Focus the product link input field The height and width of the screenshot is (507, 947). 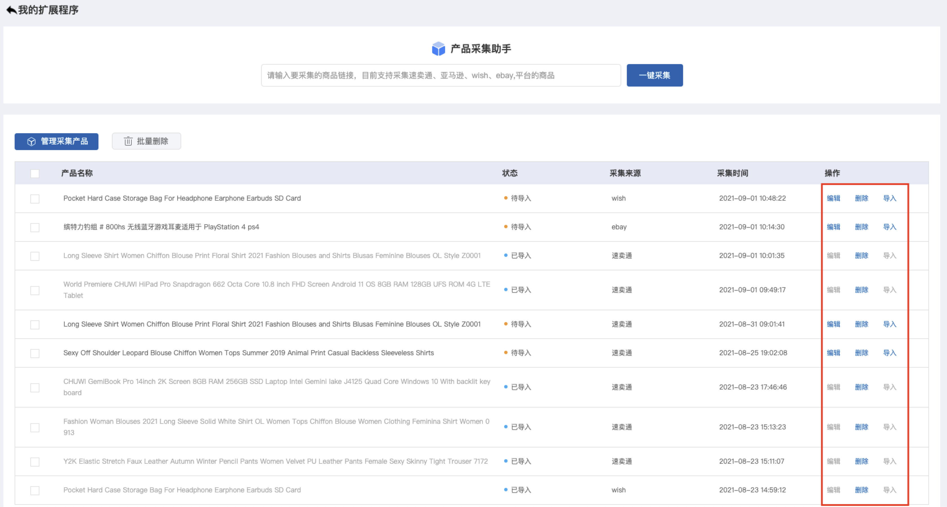point(441,75)
